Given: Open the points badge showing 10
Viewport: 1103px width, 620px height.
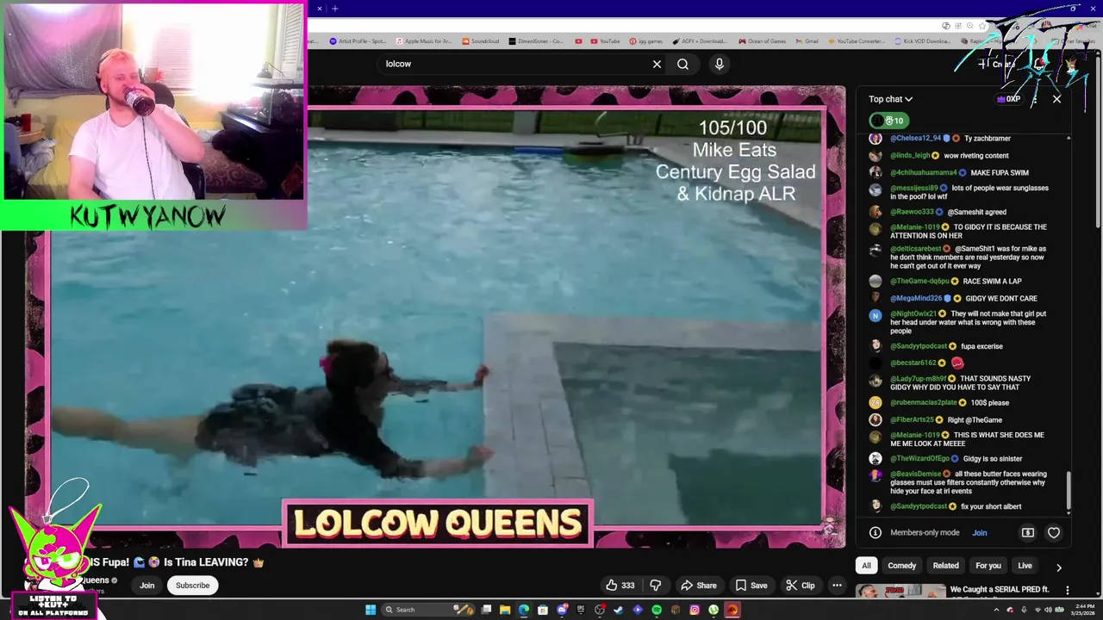Looking at the screenshot, I should (888, 121).
